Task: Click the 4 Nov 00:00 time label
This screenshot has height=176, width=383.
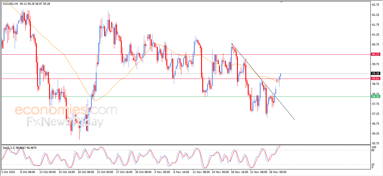Action: (162, 172)
